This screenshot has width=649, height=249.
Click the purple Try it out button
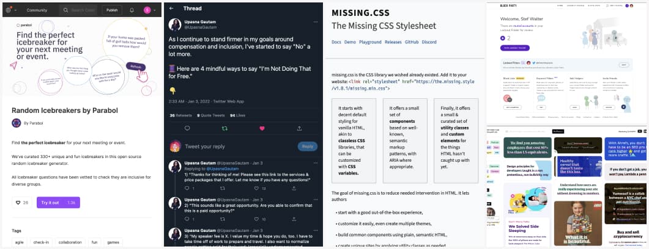point(58,202)
